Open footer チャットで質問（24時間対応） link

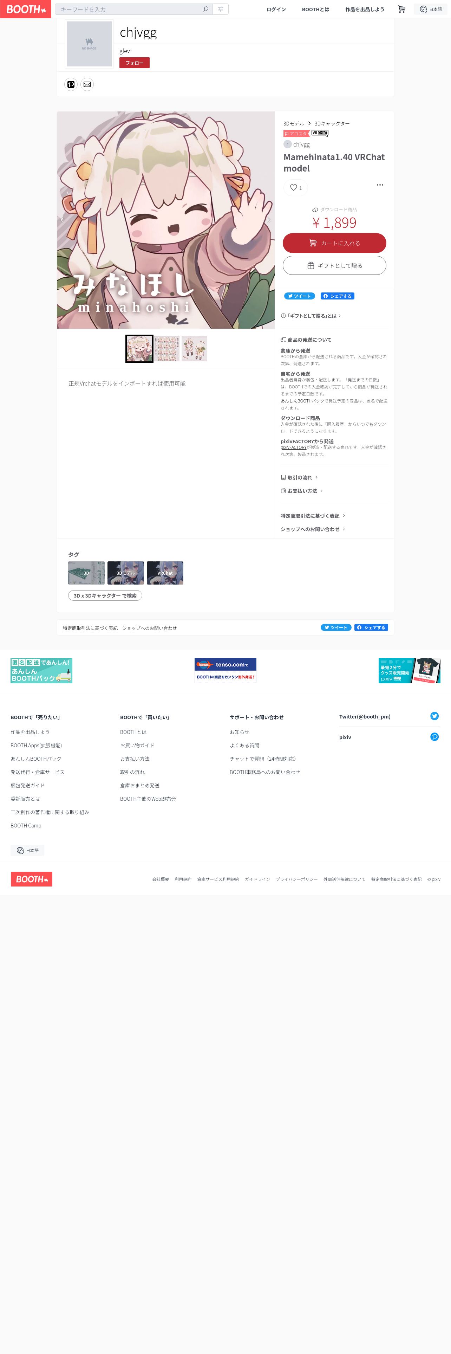click(x=264, y=759)
